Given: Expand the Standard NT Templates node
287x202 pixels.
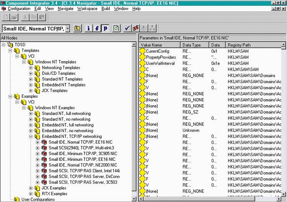Looking at the screenshot, I should pos(31,79).
